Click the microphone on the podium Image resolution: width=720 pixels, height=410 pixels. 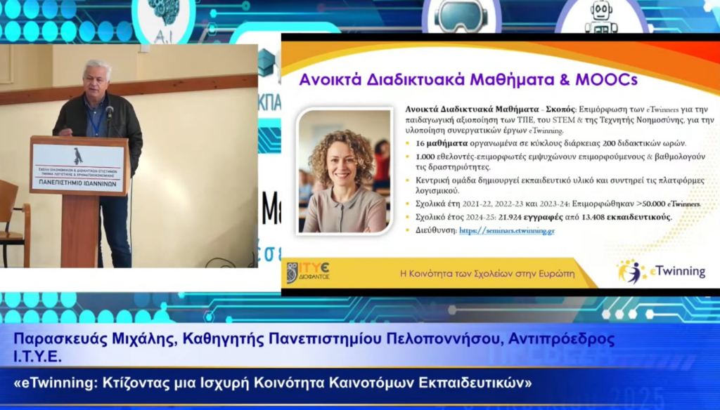[109, 112]
